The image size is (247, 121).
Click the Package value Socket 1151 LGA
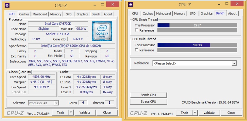click(58, 34)
